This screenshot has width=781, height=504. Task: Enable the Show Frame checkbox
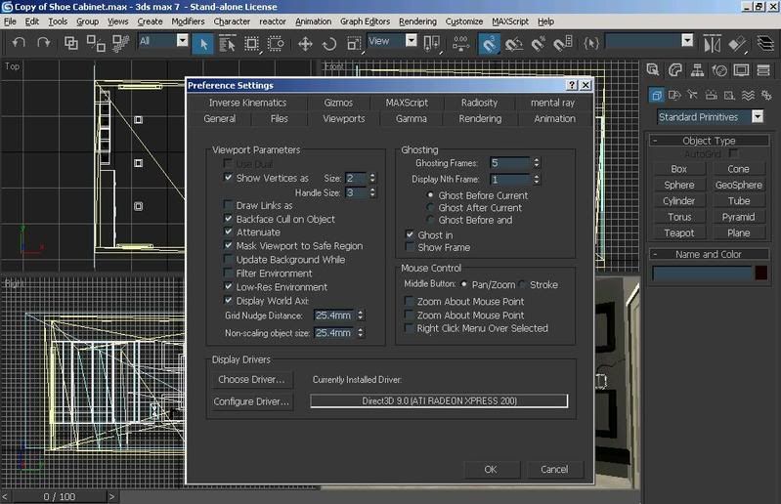coord(411,248)
